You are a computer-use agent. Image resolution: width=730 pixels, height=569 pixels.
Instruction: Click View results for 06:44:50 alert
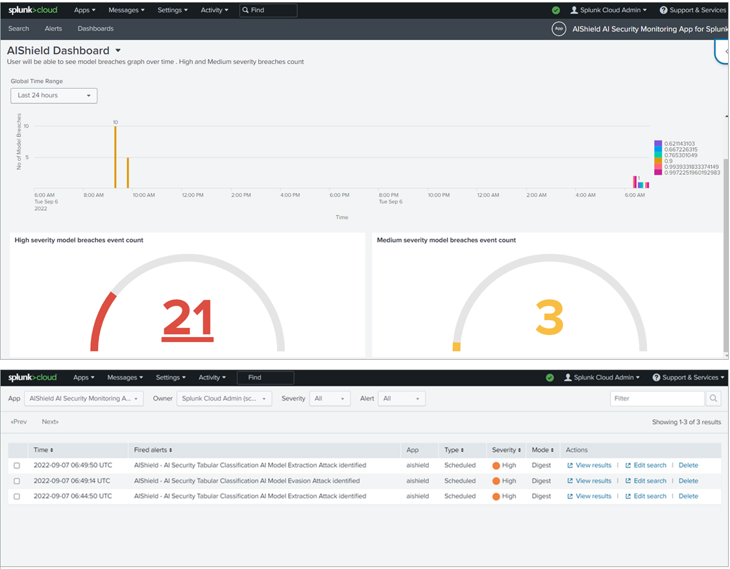[589, 496]
